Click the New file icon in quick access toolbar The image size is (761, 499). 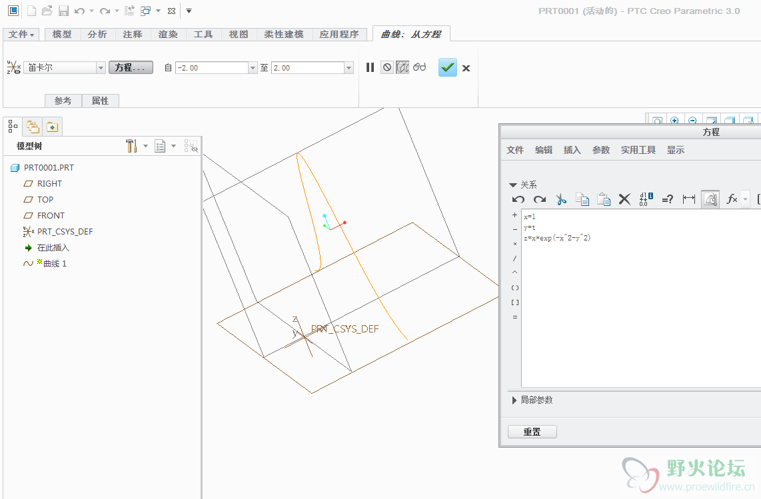point(31,11)
